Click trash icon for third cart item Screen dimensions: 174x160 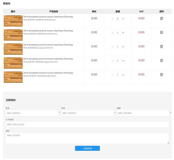point(162,47)
